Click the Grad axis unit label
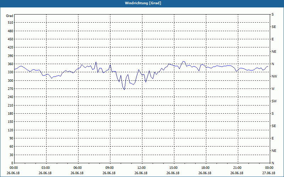 tap(10, 16)
